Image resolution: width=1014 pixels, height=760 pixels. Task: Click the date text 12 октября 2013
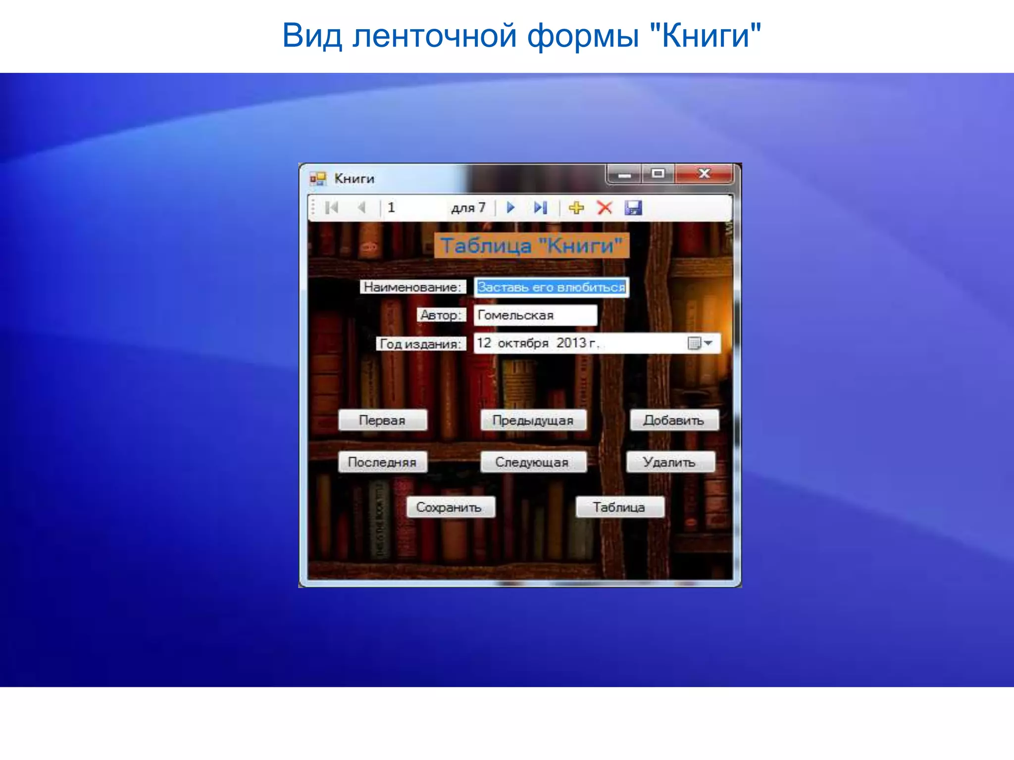538,343
